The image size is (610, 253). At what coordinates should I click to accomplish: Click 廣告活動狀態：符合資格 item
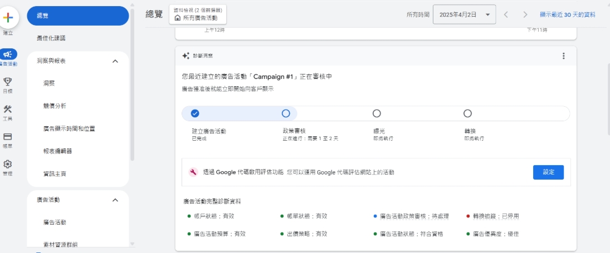(x=408, y=234)
